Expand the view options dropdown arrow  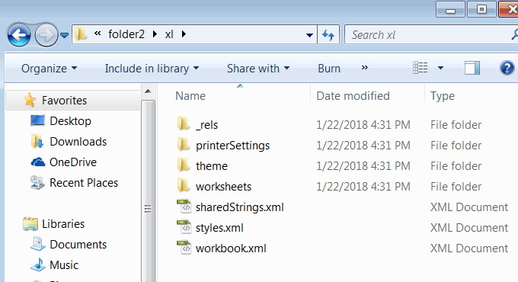click(x=440, y=68)
